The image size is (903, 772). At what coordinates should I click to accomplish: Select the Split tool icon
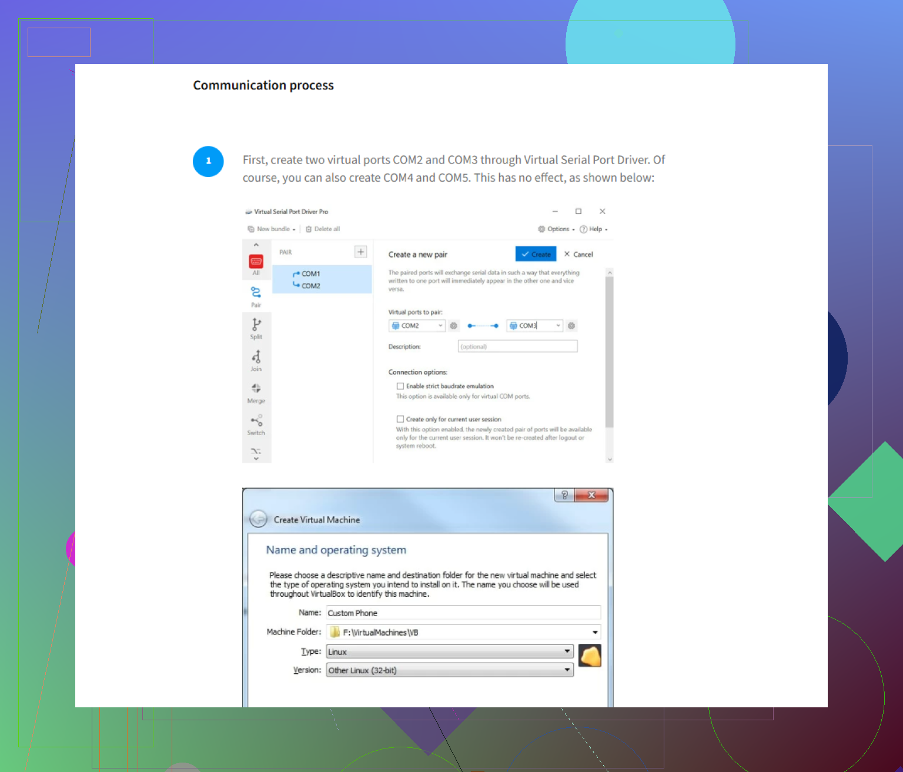click(x=256, y=326)
